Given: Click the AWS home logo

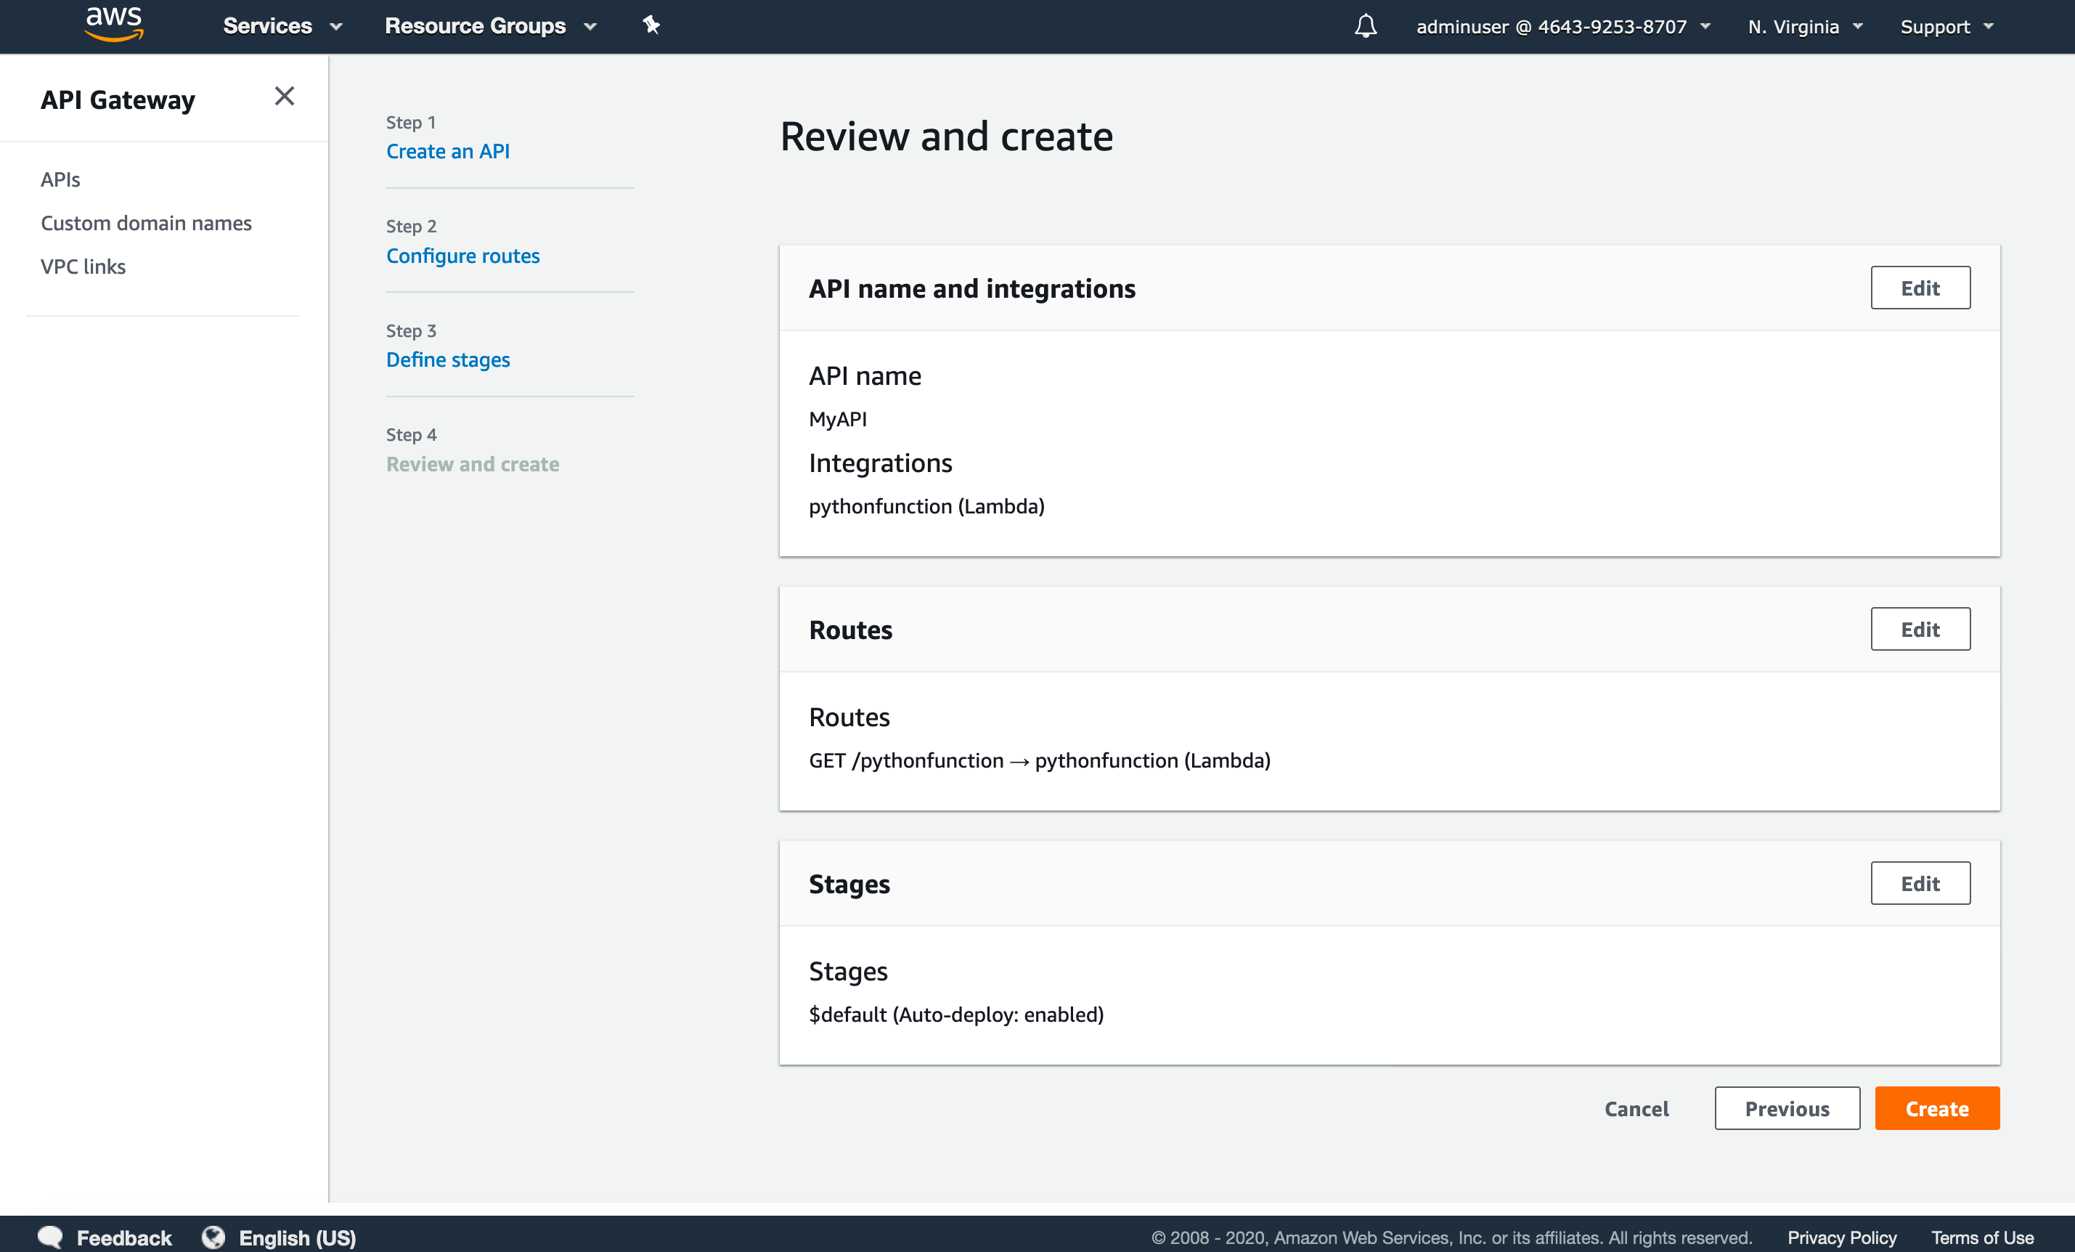Looking at the screenshot, I should (x=114, y=25).
